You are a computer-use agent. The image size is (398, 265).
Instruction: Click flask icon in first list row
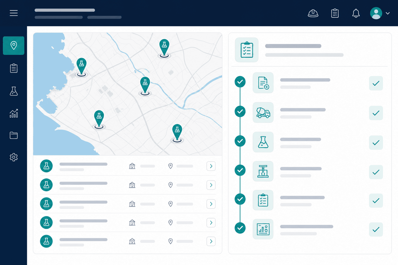pos(46,166)
